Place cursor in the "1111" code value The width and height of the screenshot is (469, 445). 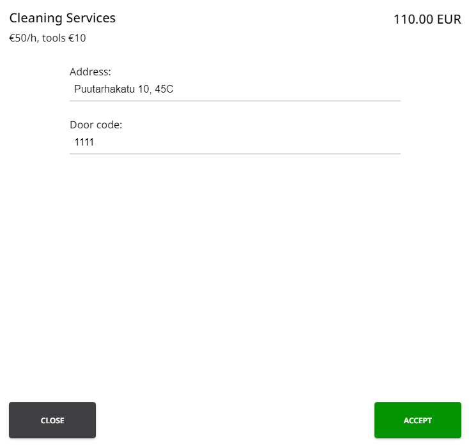[84, 142]
